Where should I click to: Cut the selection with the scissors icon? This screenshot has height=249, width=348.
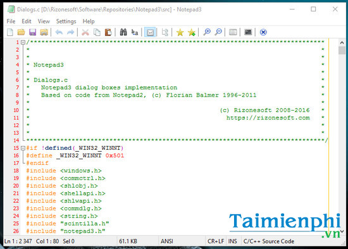point(85,32)
